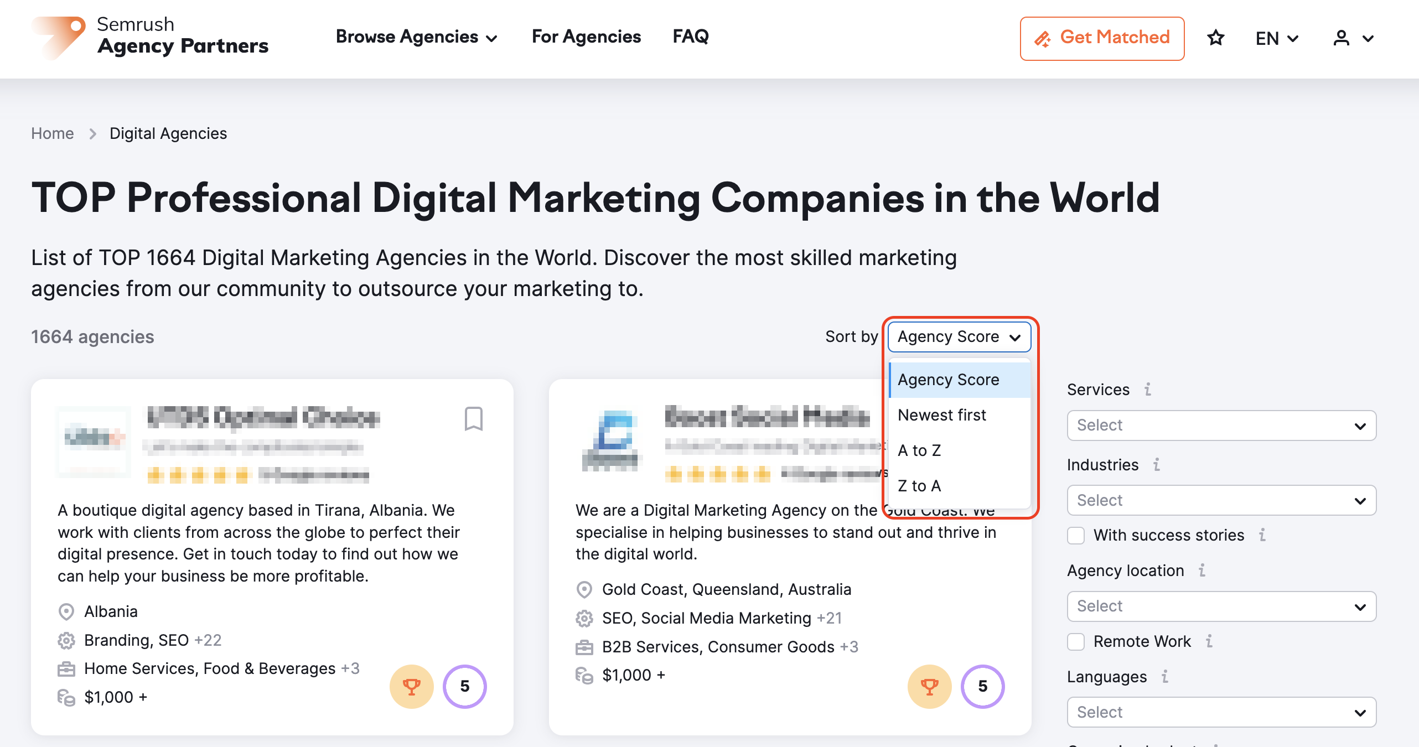Select A to Z sort option
This screenshot has height=747, width=1419.
click(920, 450)
